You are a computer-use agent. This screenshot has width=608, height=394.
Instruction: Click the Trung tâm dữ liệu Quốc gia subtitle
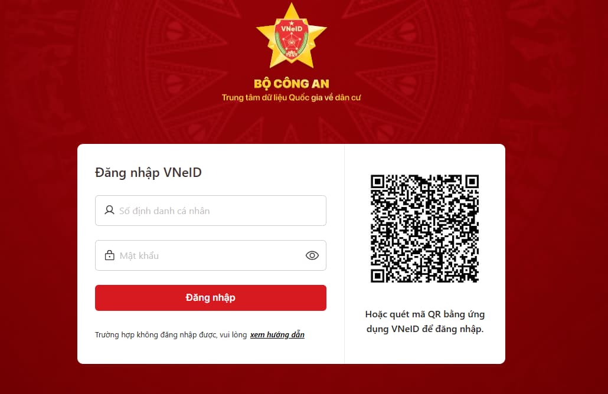(x=291, y=98)
